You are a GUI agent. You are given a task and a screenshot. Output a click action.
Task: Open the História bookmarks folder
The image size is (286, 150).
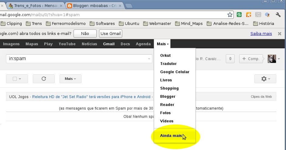tap(264, 23)
